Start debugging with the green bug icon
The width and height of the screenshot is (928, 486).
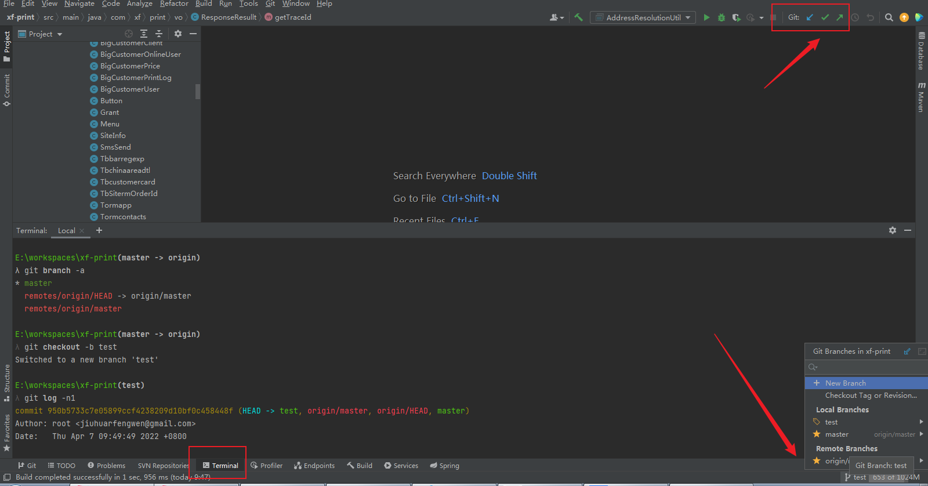click(722, 17)
